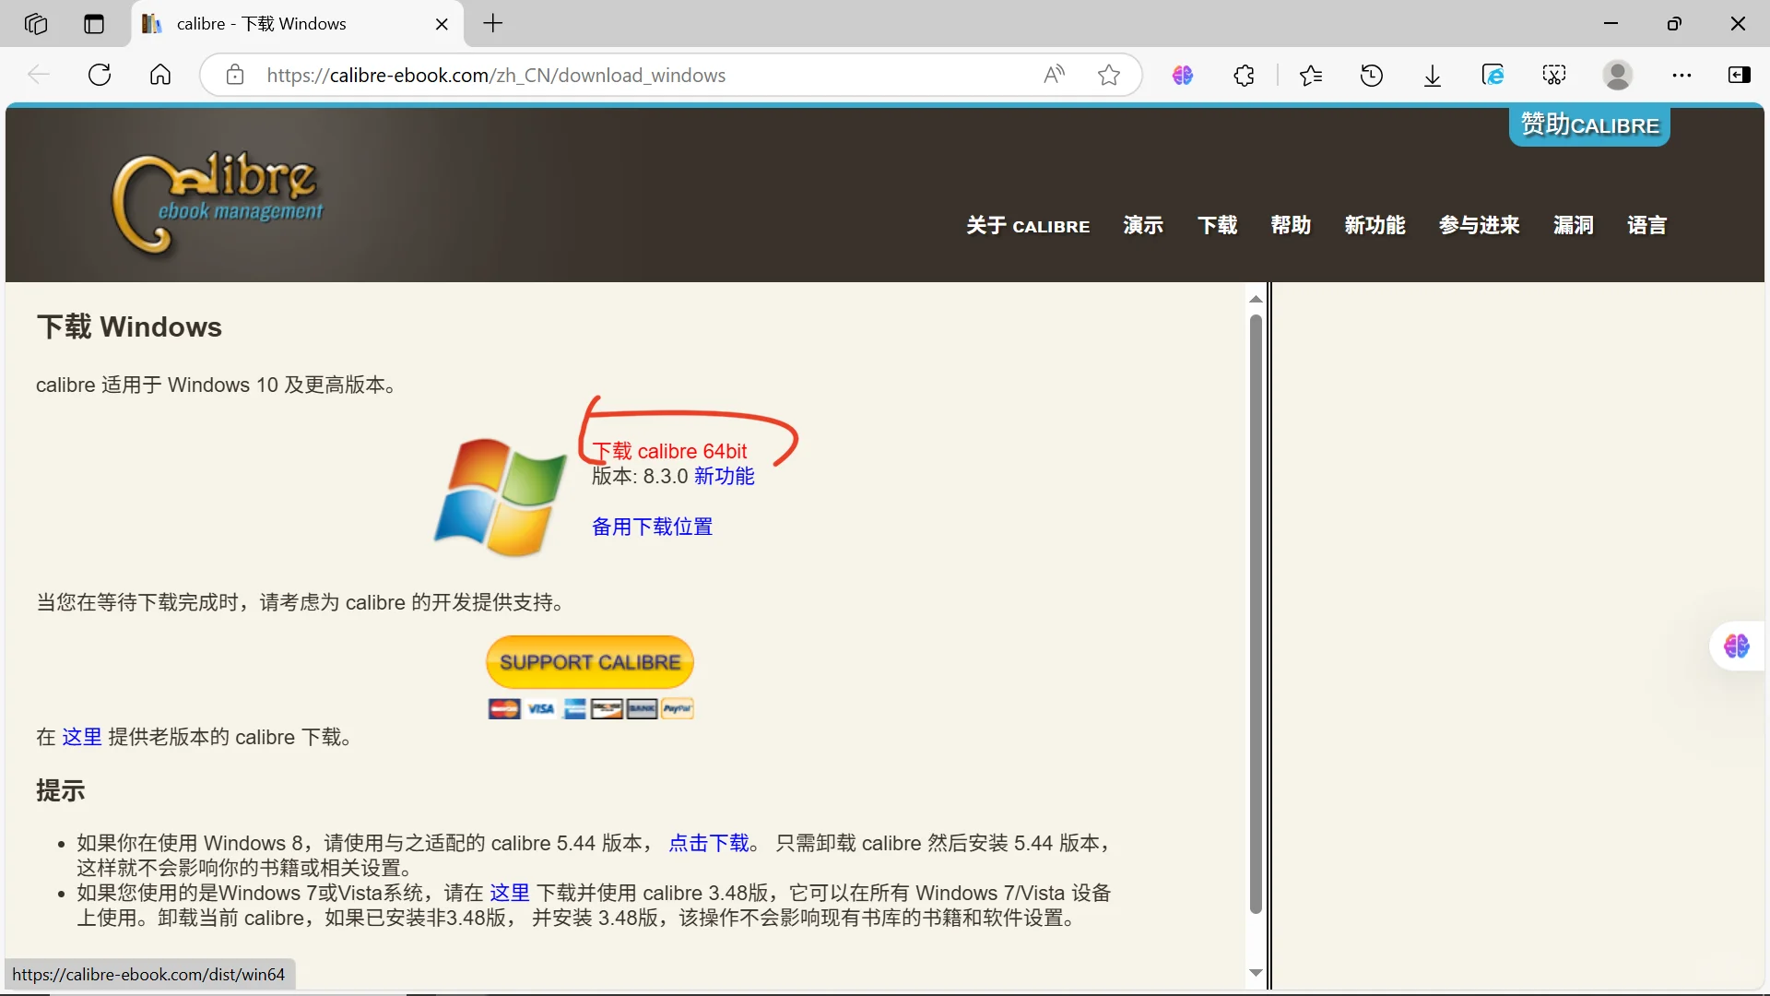The image size is (1770, 996).
Task: Open the Favorites list
Action: coord(1310,75)
